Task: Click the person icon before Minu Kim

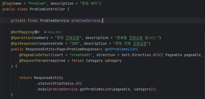Action: click(x=45, y=32)
